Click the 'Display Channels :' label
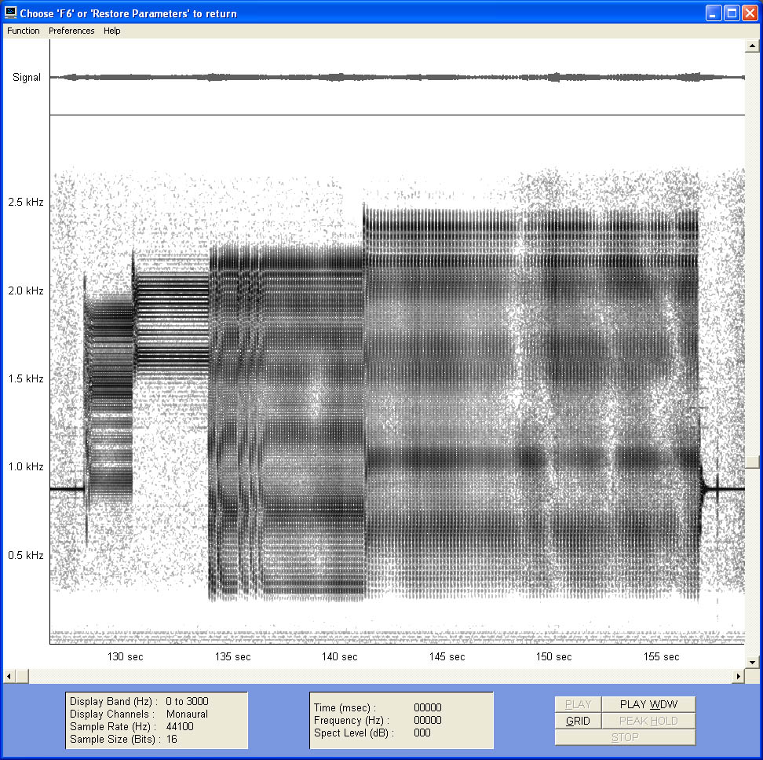 pos(112,714)
